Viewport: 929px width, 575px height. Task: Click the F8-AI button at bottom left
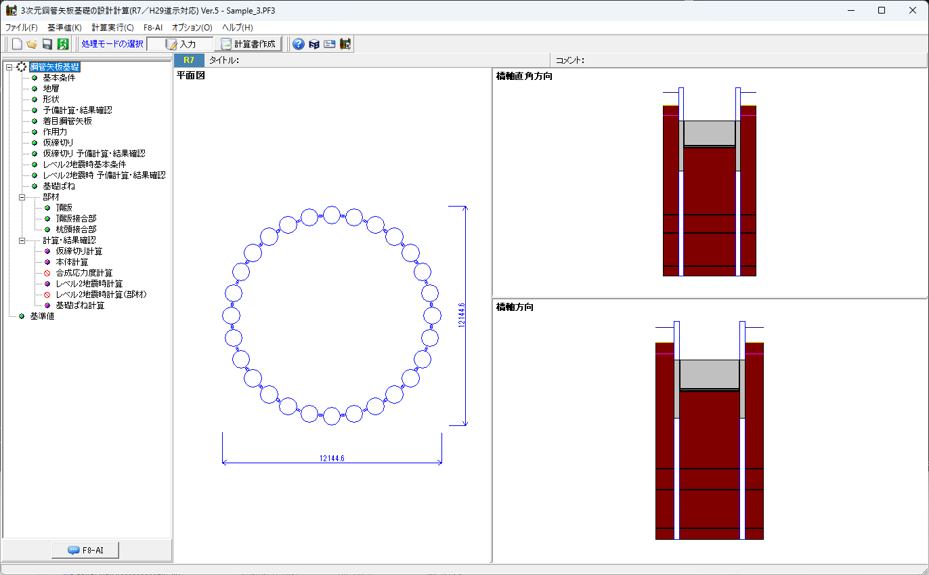tap(85, 550)
